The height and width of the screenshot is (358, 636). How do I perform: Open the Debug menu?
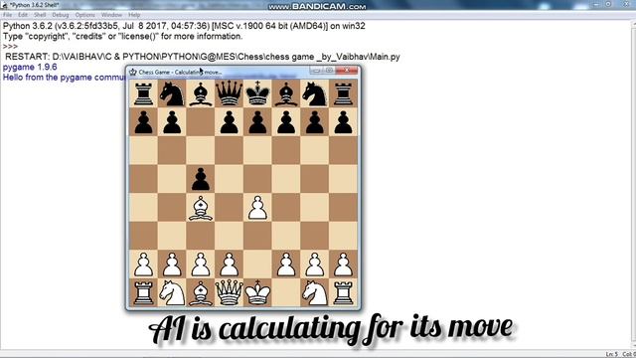[x=60, y=15]
